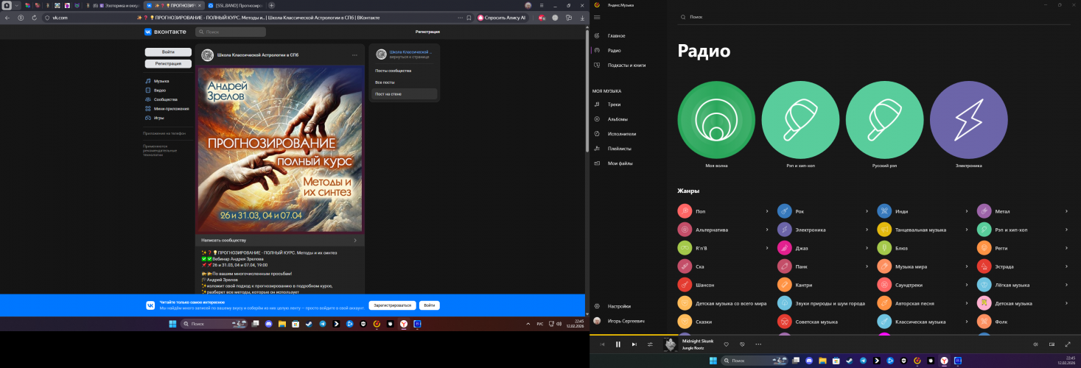Open radio settings sliders icon in player

pos(650,344)
